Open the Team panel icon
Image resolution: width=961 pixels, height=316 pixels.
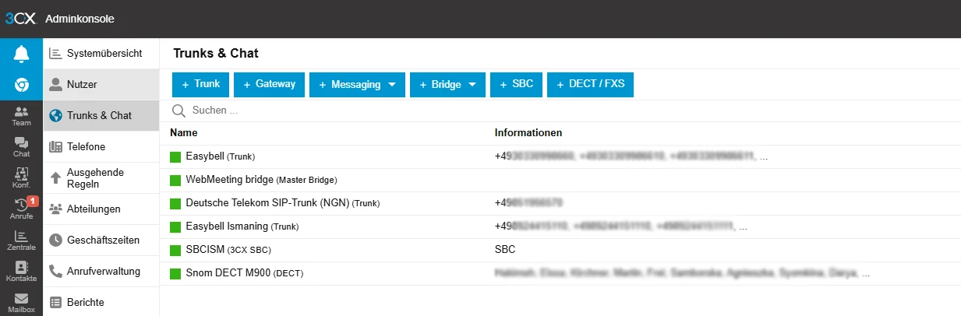[x=21, y=117]
